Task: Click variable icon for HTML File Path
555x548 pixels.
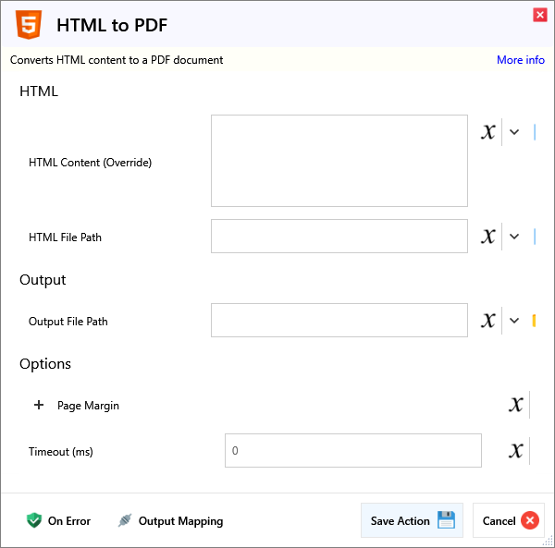Action: 488,237
